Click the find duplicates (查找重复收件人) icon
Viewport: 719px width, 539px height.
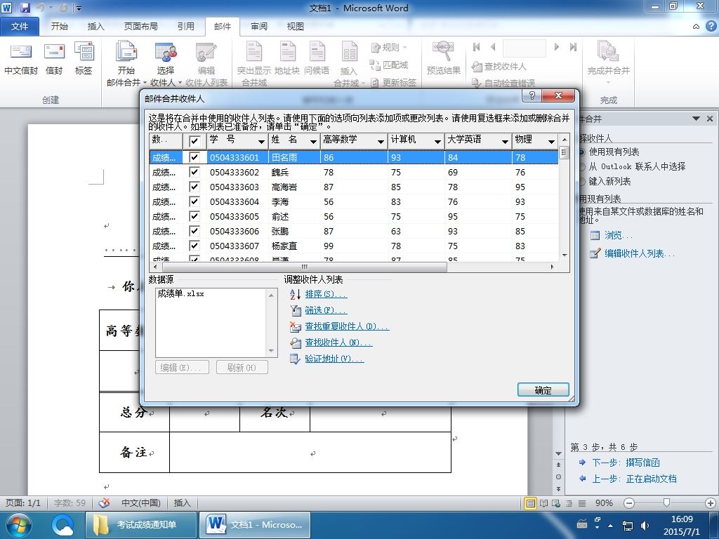tap(296, 326)
